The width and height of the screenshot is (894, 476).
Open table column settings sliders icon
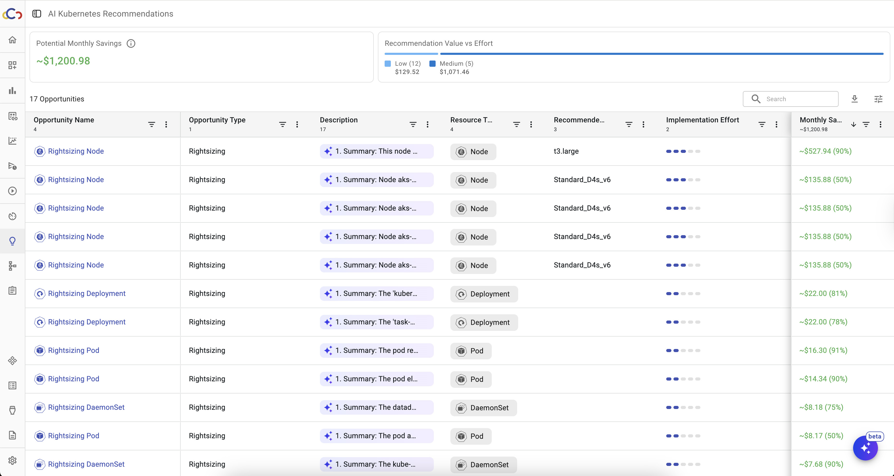[x=878, y=99]
